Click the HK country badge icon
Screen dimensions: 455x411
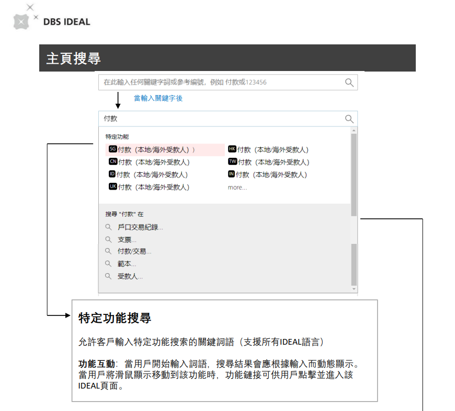[x=232, y=149]
